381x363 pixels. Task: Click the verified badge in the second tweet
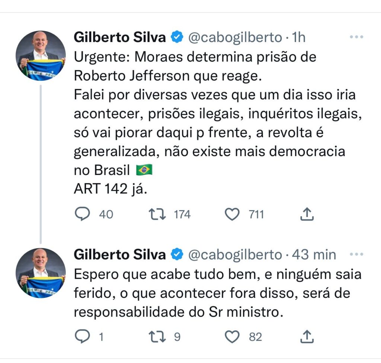[176, 255]
